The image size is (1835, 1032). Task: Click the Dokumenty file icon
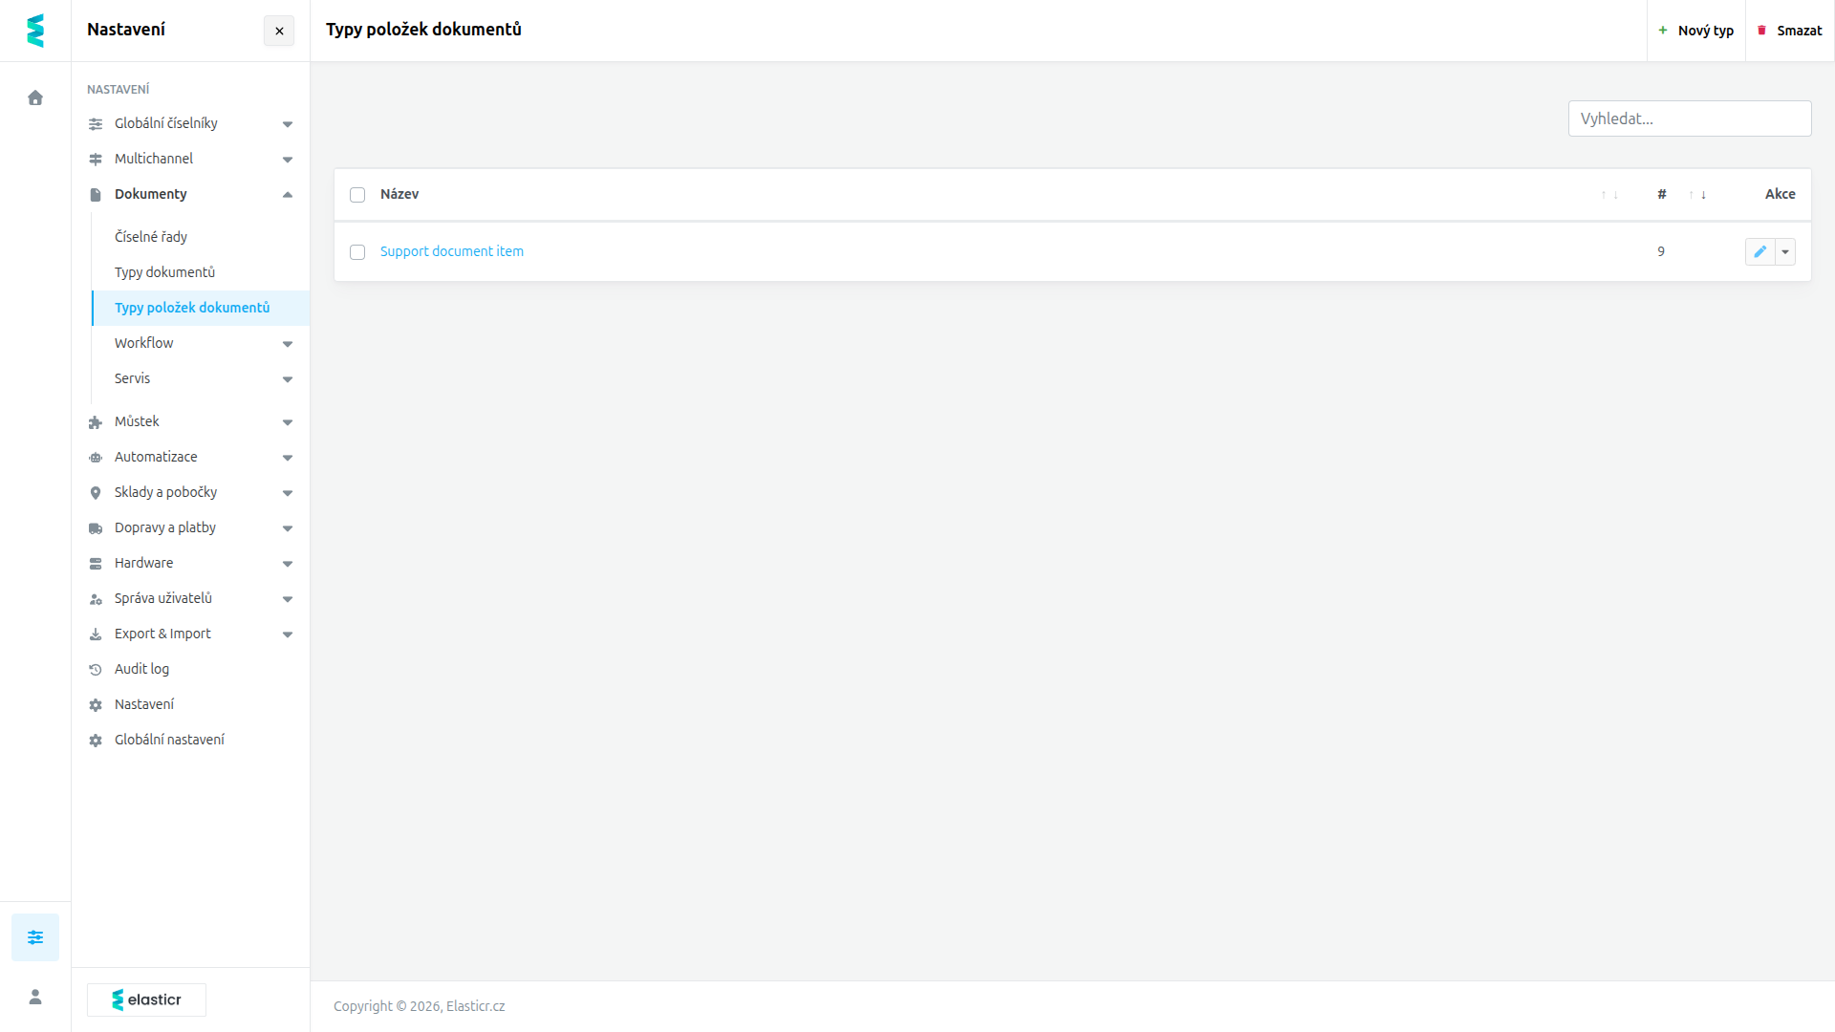click(x=96, y=195)
